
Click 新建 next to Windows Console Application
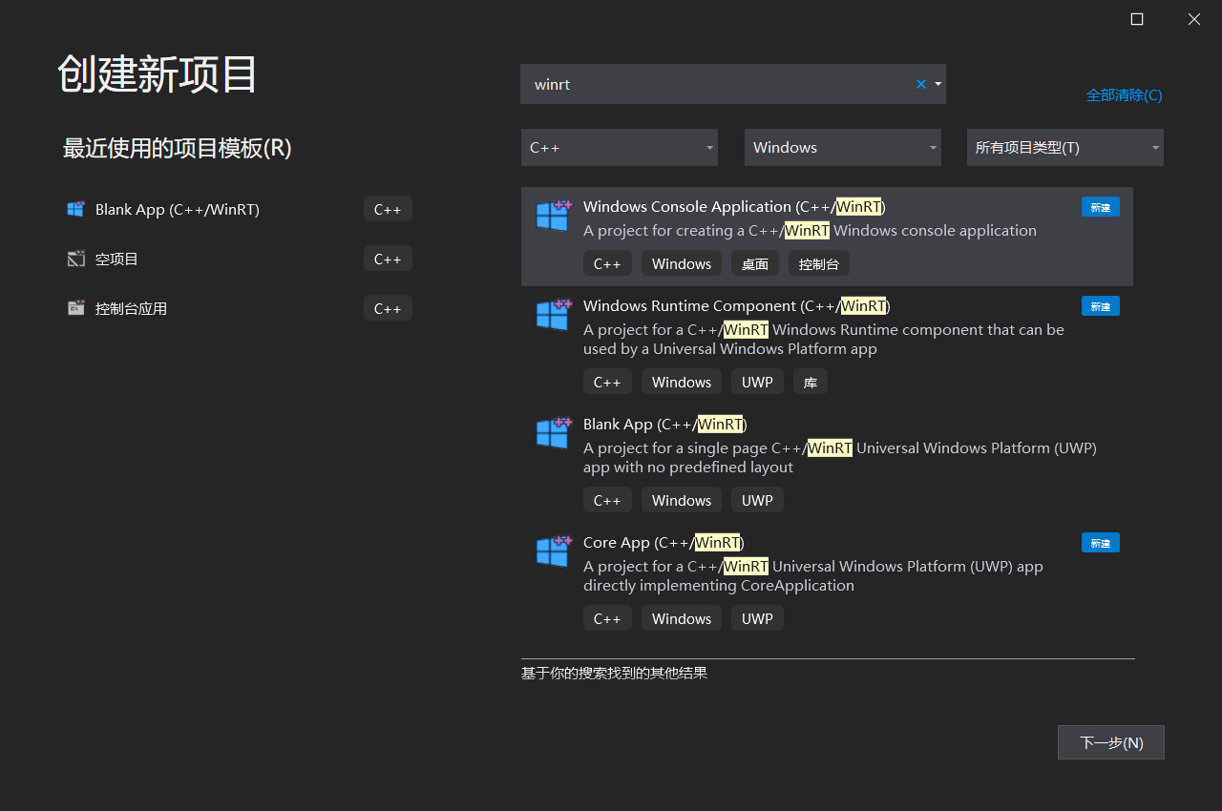[1100, 206]
